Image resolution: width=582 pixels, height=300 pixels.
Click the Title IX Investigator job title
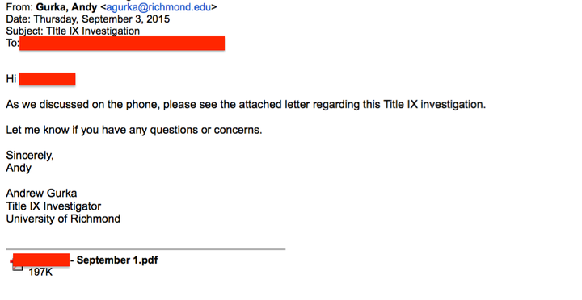point(53,206)
